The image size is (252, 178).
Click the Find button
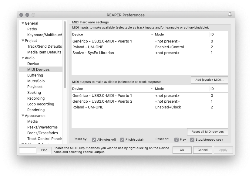click(44, 150)
